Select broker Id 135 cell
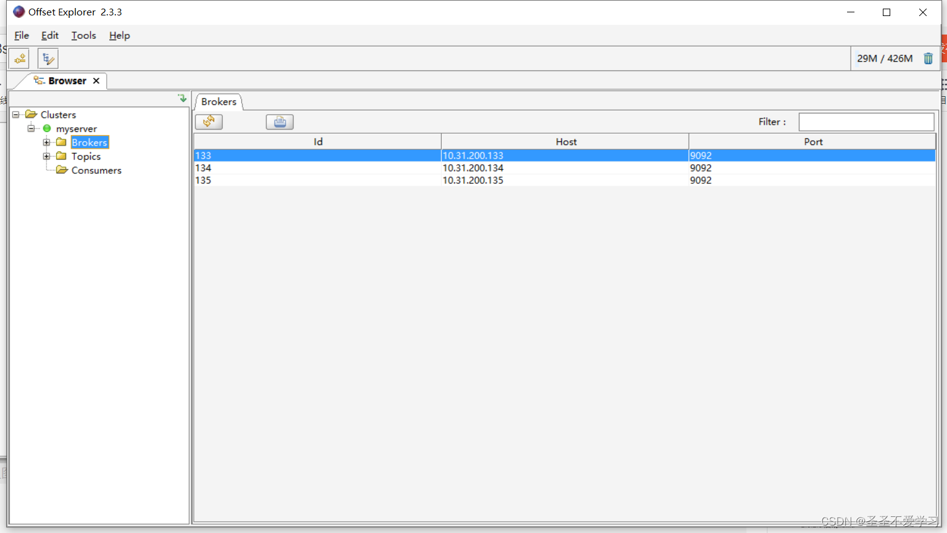Screen dimensions: 947x533 pyautogui.click(x=318, y=180)
